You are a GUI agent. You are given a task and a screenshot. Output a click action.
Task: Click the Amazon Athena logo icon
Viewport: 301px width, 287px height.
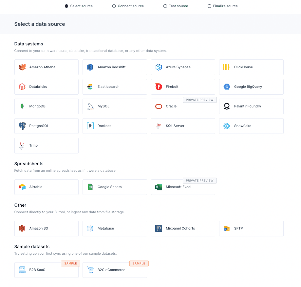(x=22, y=67)
